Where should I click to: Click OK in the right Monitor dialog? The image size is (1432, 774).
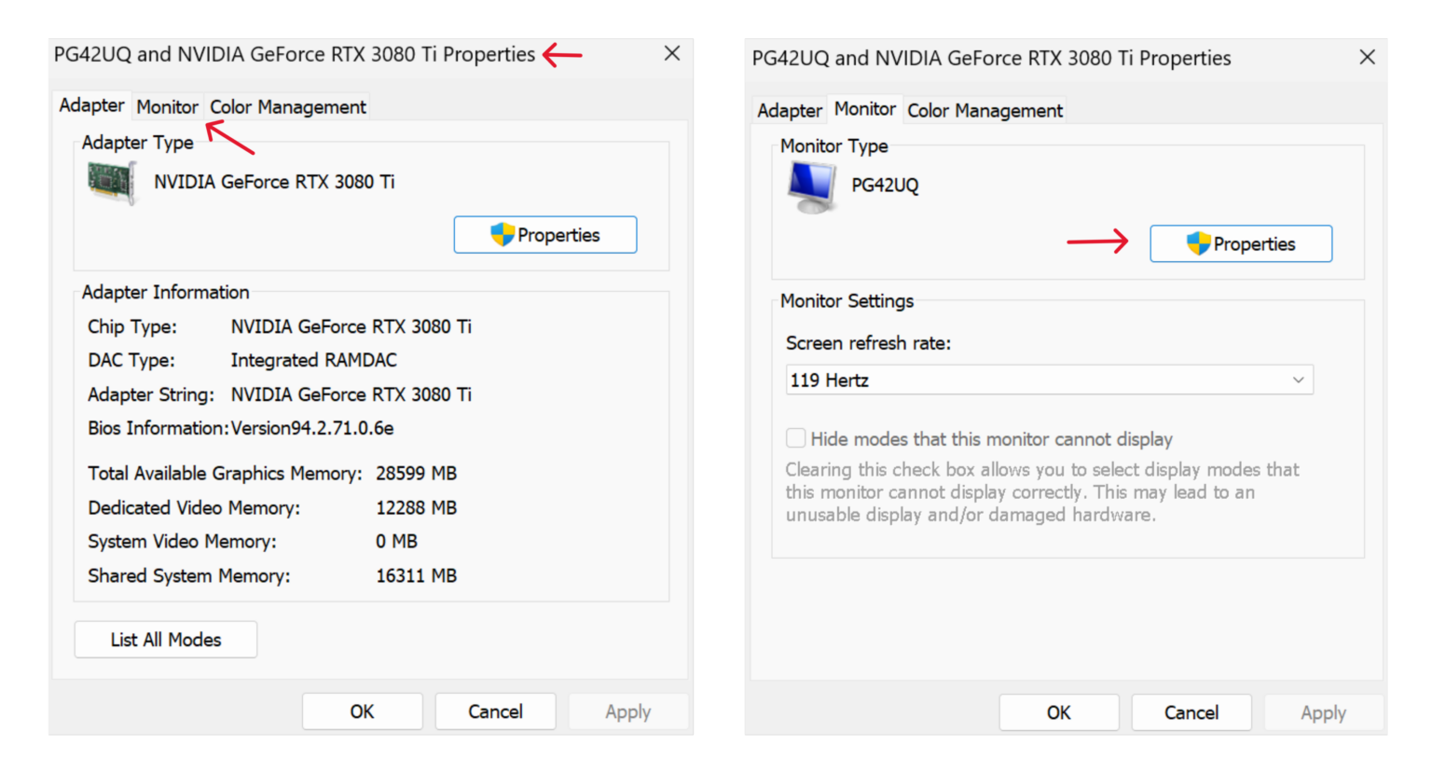1058,712
